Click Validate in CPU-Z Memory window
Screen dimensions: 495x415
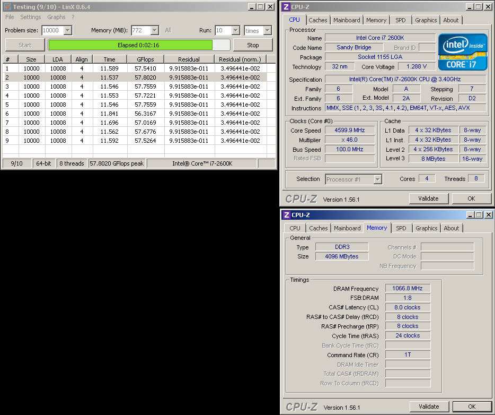coord(429,407)
